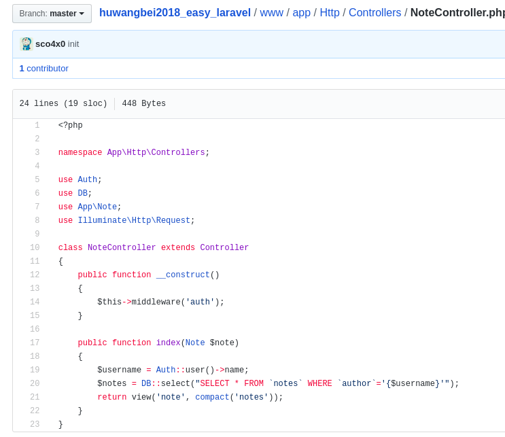Screen dimensions: 505x437
Task: Select line number 21 with return view
Action: pyautogui.click(x=35, y=398)
